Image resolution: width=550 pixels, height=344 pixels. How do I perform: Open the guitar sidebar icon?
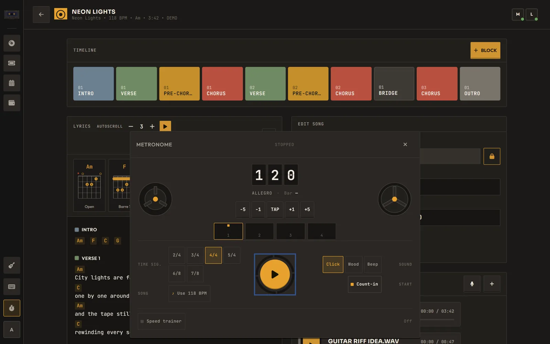pyautogui.click(x=12, y=265)
